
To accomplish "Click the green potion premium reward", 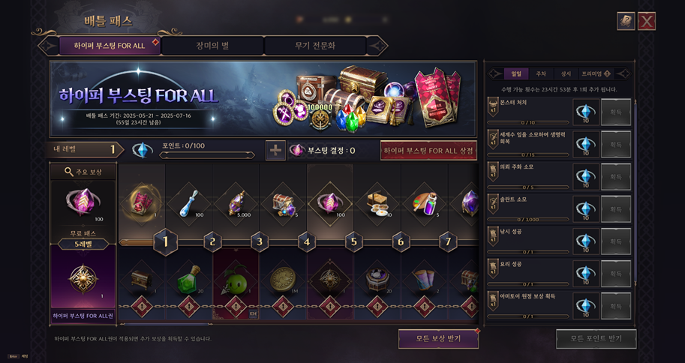I will point(189,280).
